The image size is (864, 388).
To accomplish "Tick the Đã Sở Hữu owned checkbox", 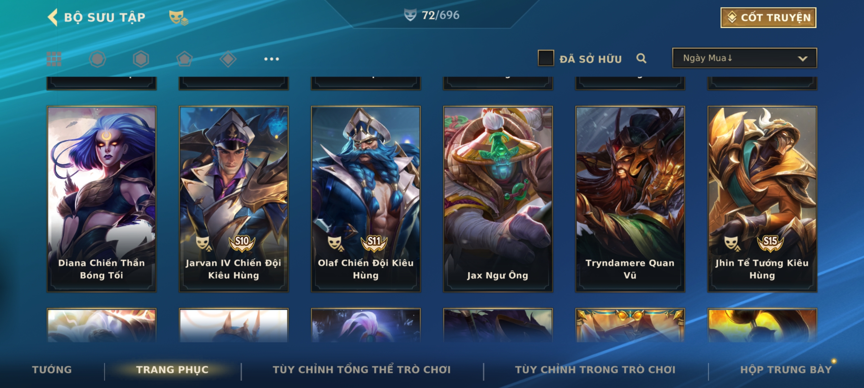I will pos(546,58).
